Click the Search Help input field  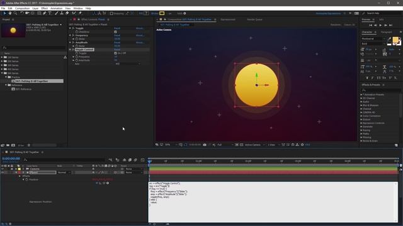382,13
